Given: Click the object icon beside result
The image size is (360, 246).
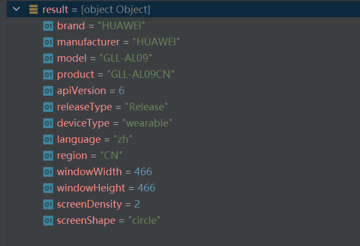Looking at the screenshot, I should [x=34, y=9].
